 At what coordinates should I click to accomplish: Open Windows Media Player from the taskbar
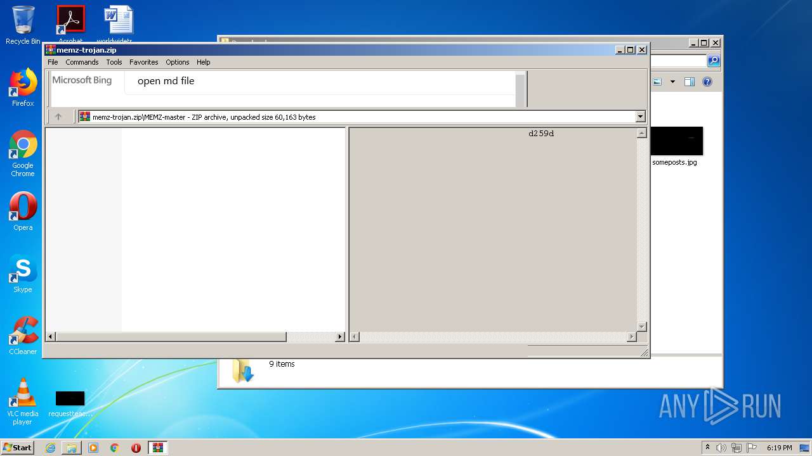point(93,448)
